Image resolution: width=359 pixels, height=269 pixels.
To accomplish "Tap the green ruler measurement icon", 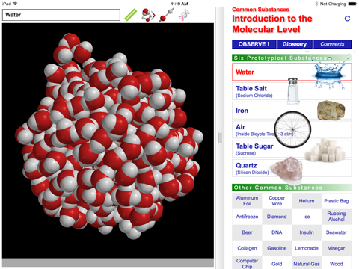I will [131, 15].
